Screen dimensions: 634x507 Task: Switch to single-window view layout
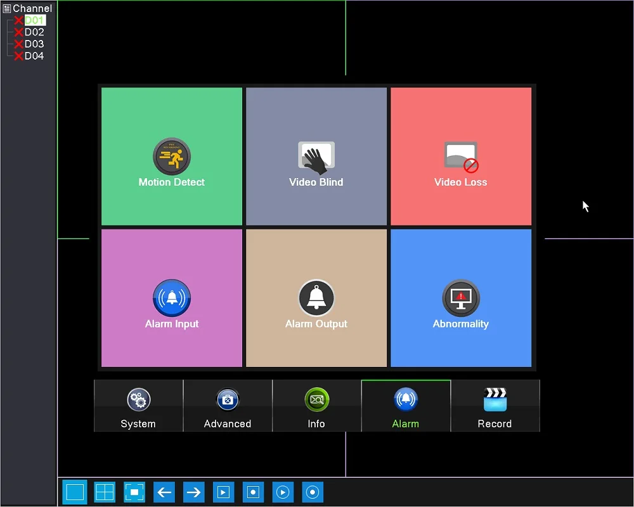coord(75,492)
